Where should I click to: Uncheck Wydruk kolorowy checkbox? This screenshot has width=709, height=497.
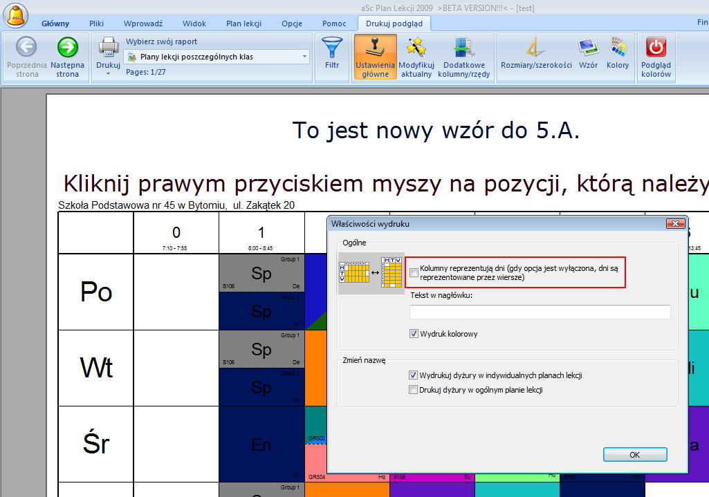[414, 334]
